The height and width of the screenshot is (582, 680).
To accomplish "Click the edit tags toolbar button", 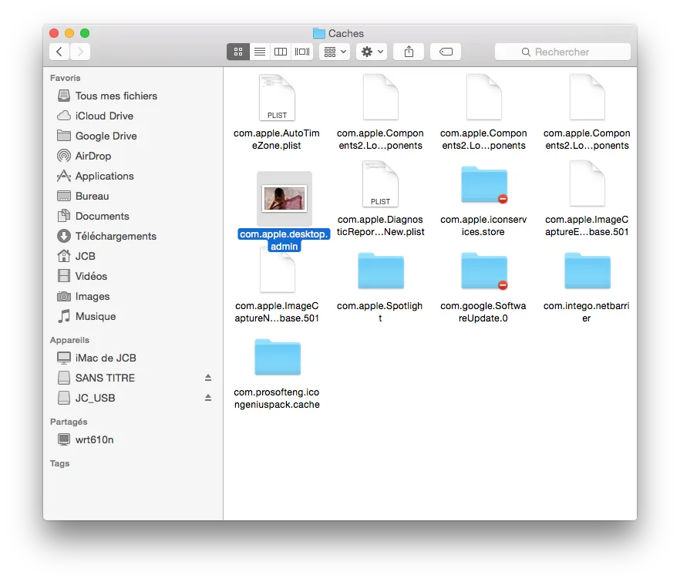I will click(446, 52).
